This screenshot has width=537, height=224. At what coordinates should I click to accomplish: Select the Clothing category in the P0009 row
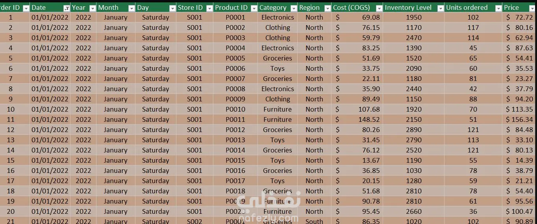278,99
